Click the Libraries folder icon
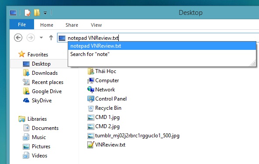This screenshot has width=259, height=164. click(22, 119)
